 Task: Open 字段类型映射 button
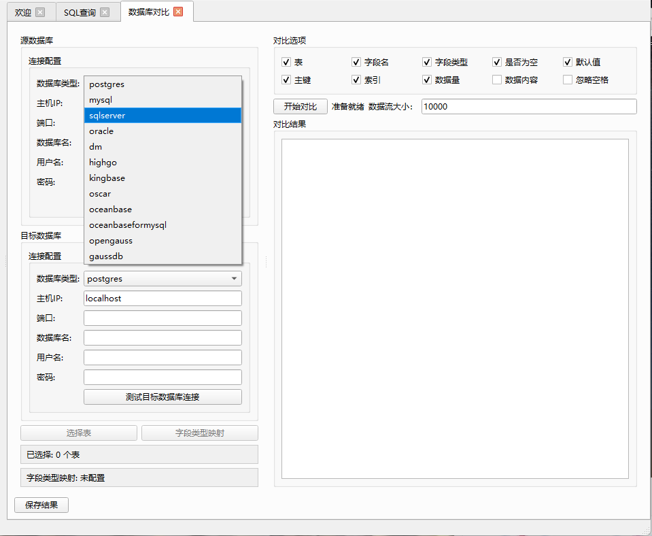coord(200,433)
